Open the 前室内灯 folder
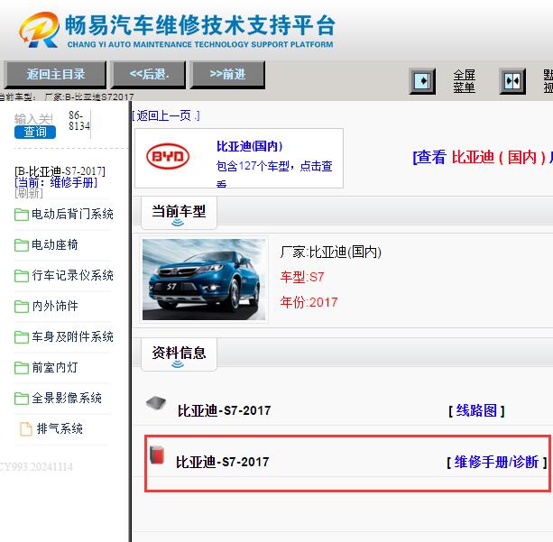 pyautogui.click(x=55, y=367)
